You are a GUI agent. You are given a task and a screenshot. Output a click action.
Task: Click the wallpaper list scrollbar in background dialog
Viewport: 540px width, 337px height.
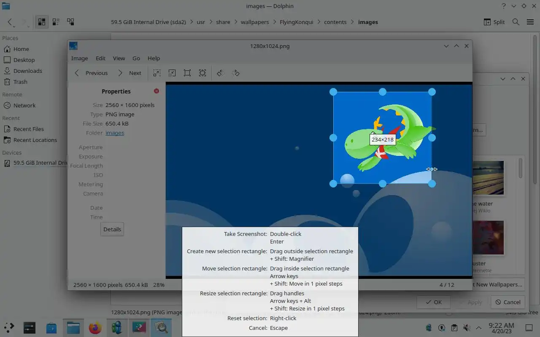521,168
